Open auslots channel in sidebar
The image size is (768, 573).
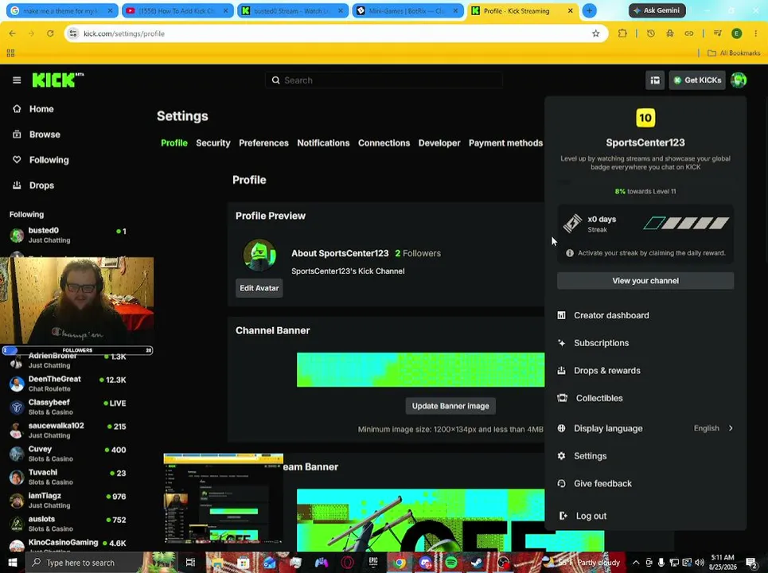(68, 524)
